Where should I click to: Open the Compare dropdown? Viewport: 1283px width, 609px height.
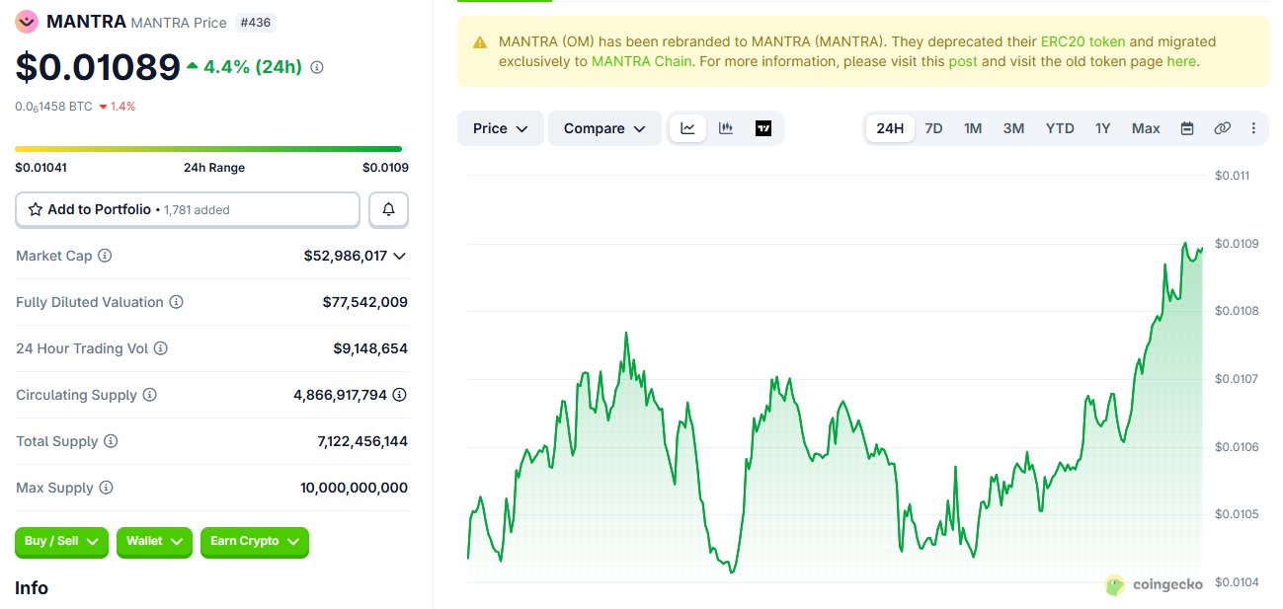tap(603, 128)
